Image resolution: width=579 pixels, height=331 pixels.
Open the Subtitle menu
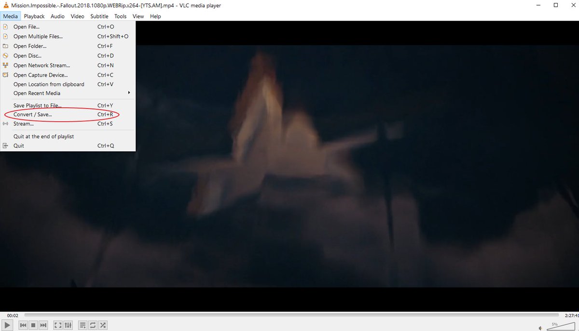tap(99, 16)
